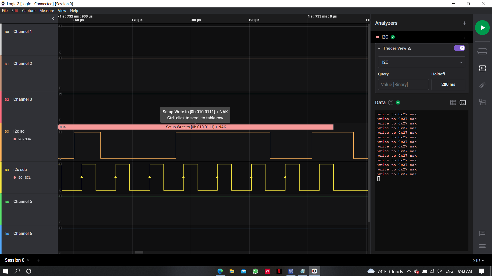Open the I2C trigger type dropdown
This screenshot has height=276, width=492.
click(421, 62)
